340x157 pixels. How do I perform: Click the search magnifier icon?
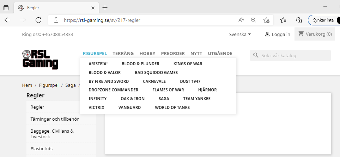256,55
